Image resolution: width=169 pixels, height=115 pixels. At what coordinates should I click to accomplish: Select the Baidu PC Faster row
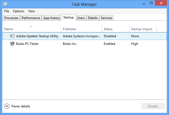coord(82,44)
